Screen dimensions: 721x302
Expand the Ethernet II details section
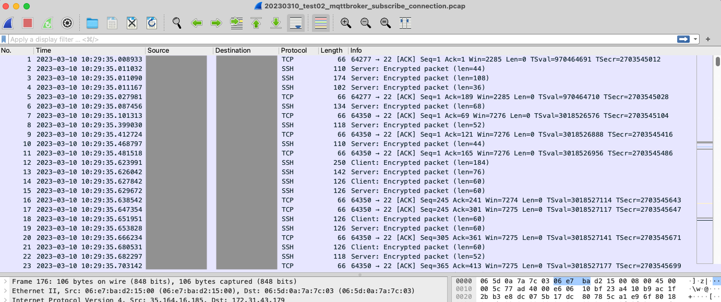[x=4, y=291]
